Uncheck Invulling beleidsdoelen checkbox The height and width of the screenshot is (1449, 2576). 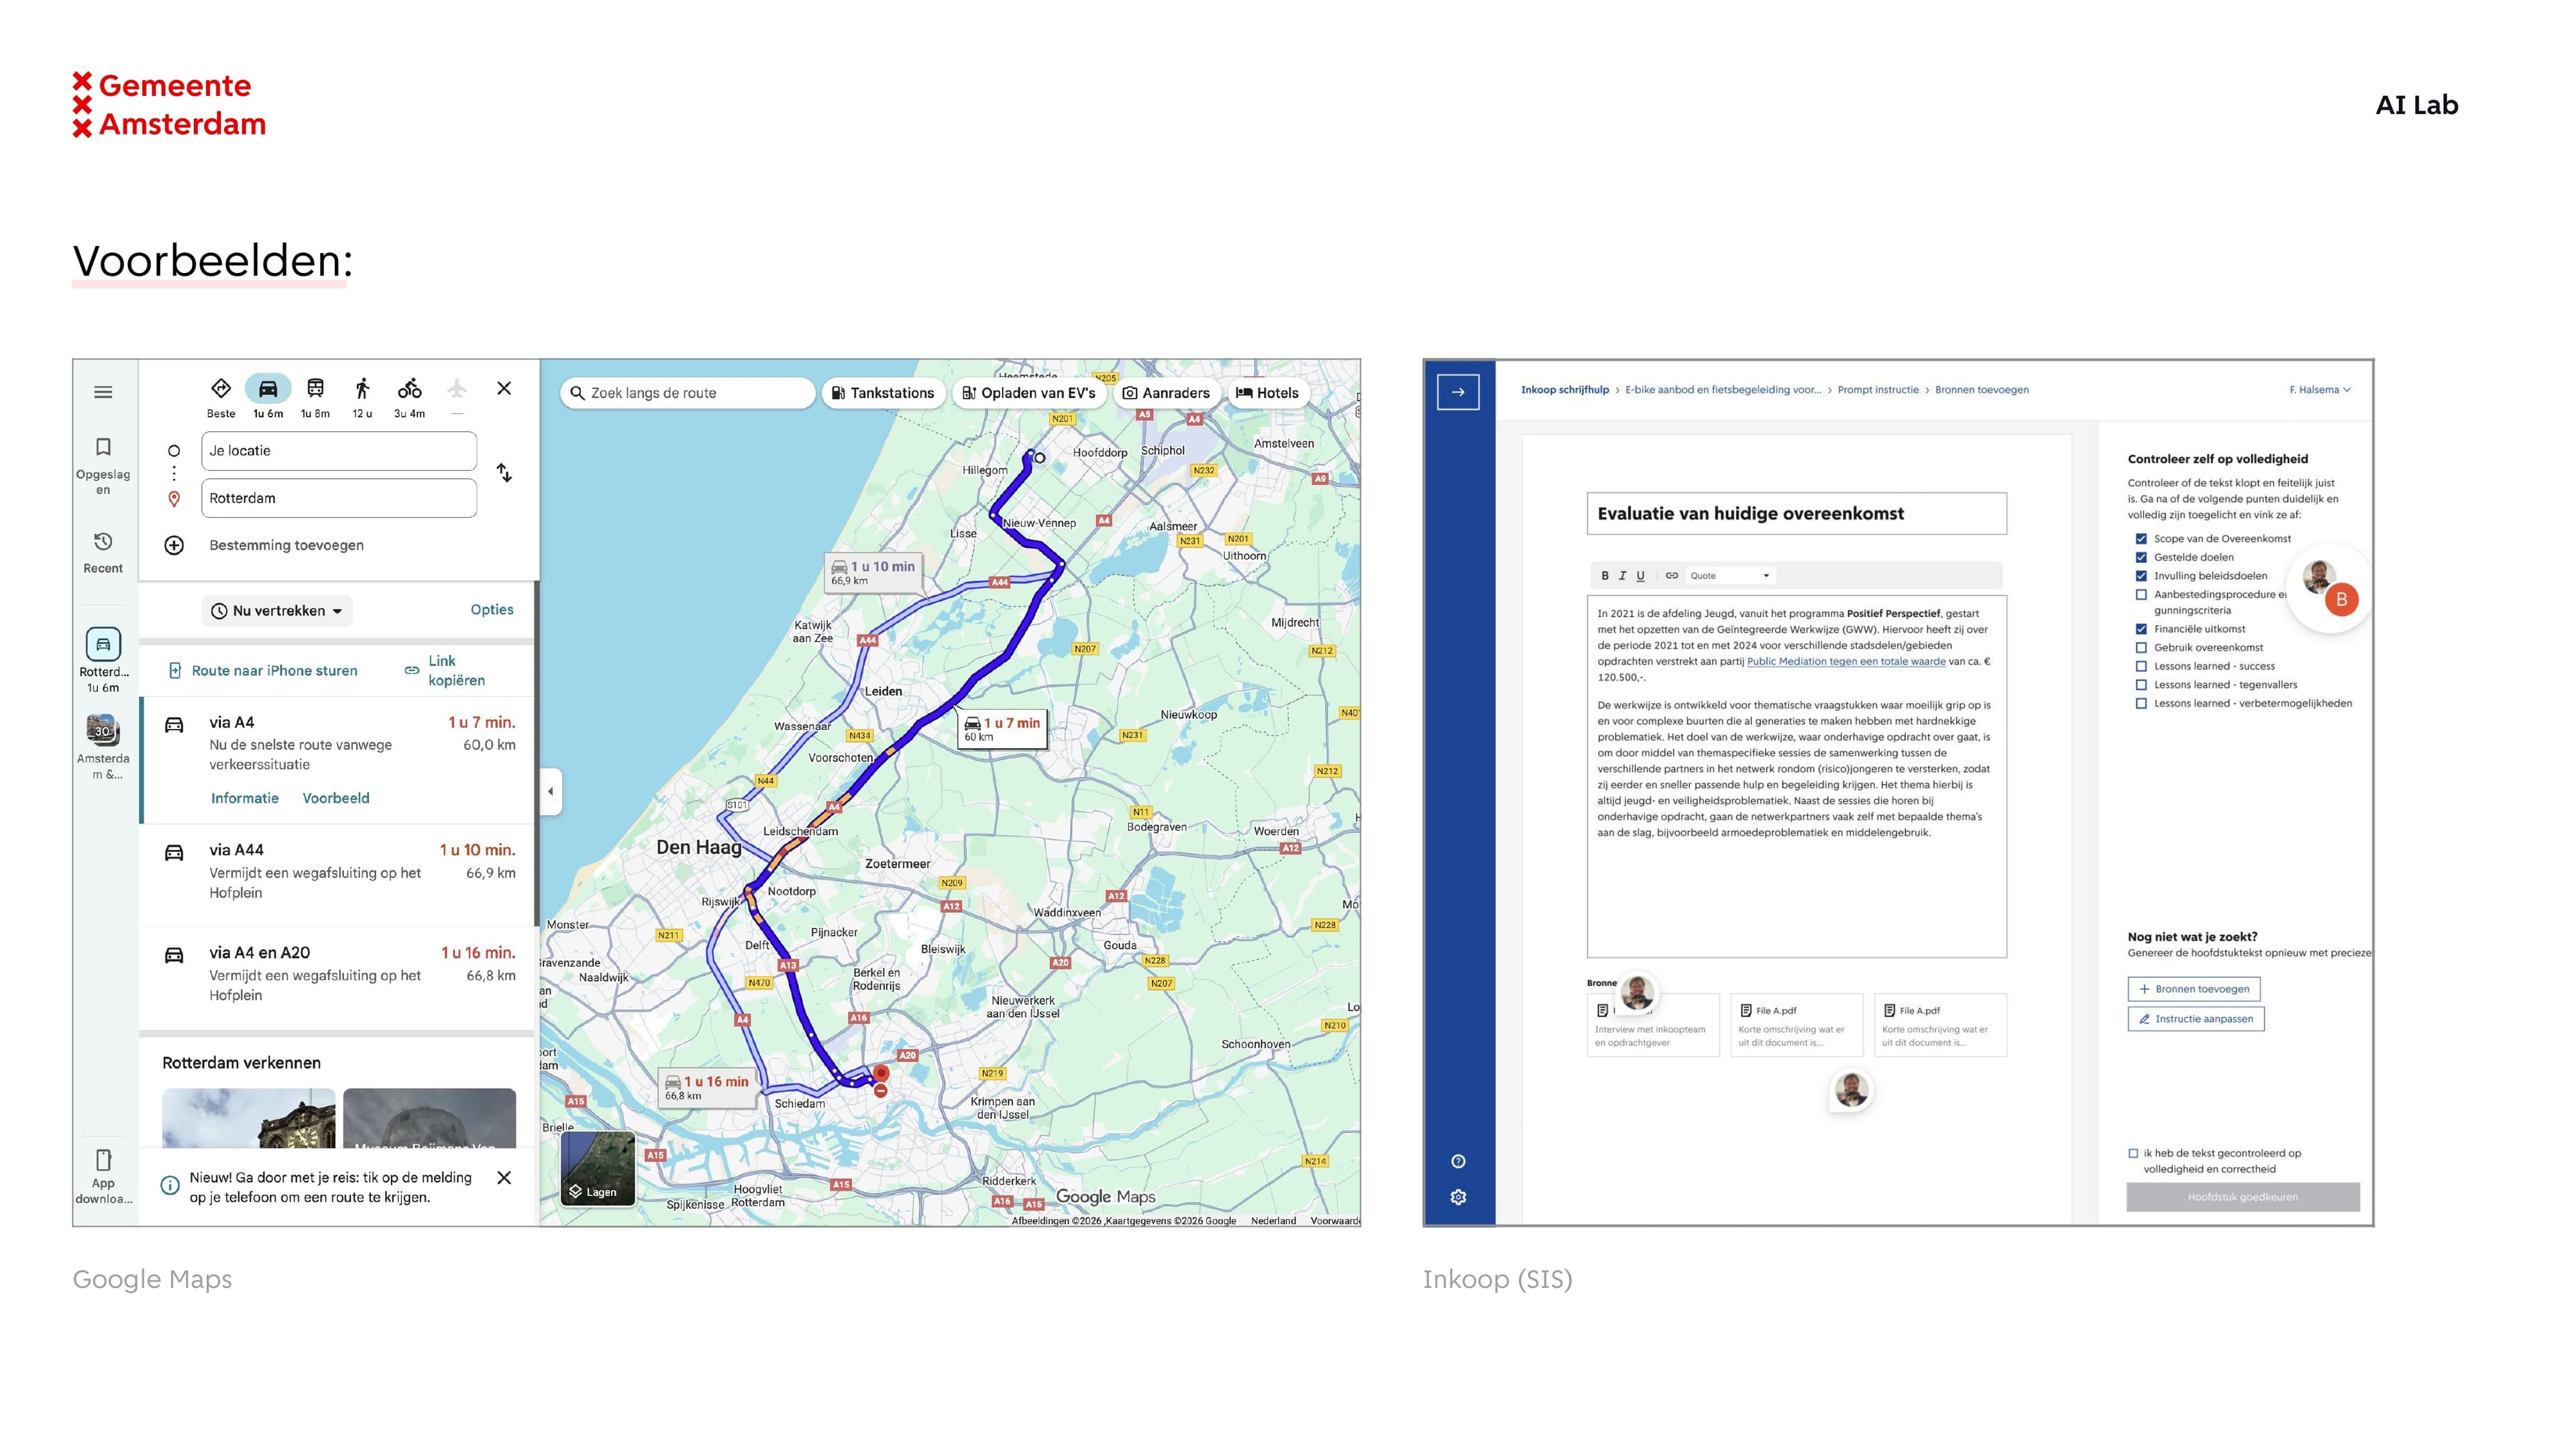tap(2141, 576)
